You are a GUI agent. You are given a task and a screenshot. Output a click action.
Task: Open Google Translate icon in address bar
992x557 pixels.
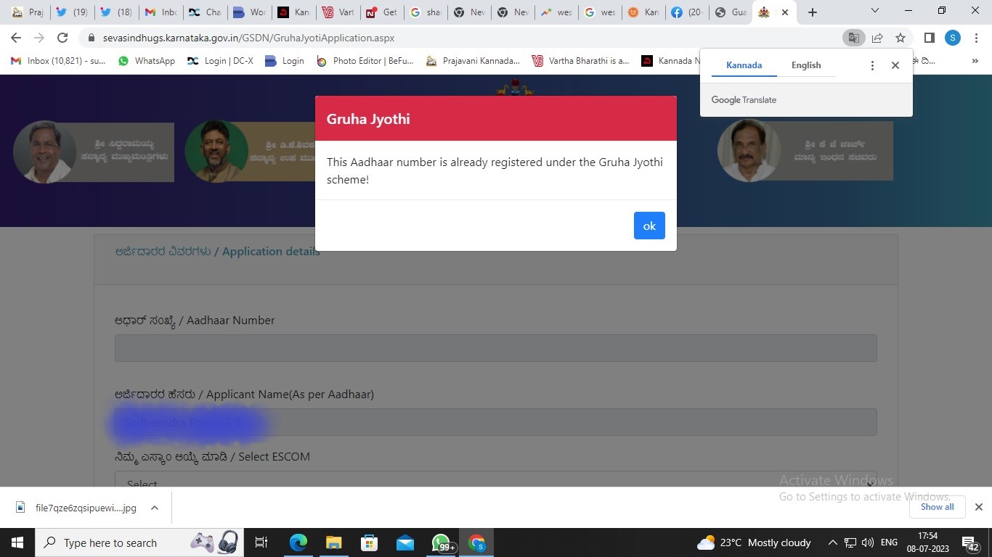854,38
